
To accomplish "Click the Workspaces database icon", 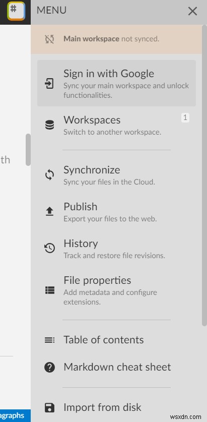I will [x=49, y=126].
